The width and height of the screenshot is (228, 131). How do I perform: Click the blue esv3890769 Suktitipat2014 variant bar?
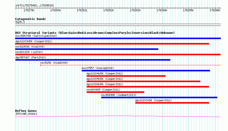(118, 38)
